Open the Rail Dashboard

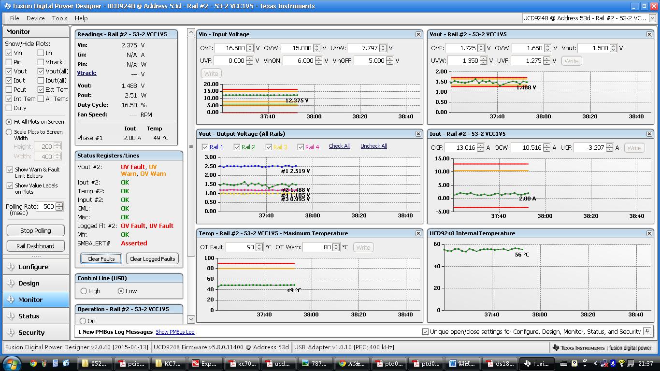point(36,246)
